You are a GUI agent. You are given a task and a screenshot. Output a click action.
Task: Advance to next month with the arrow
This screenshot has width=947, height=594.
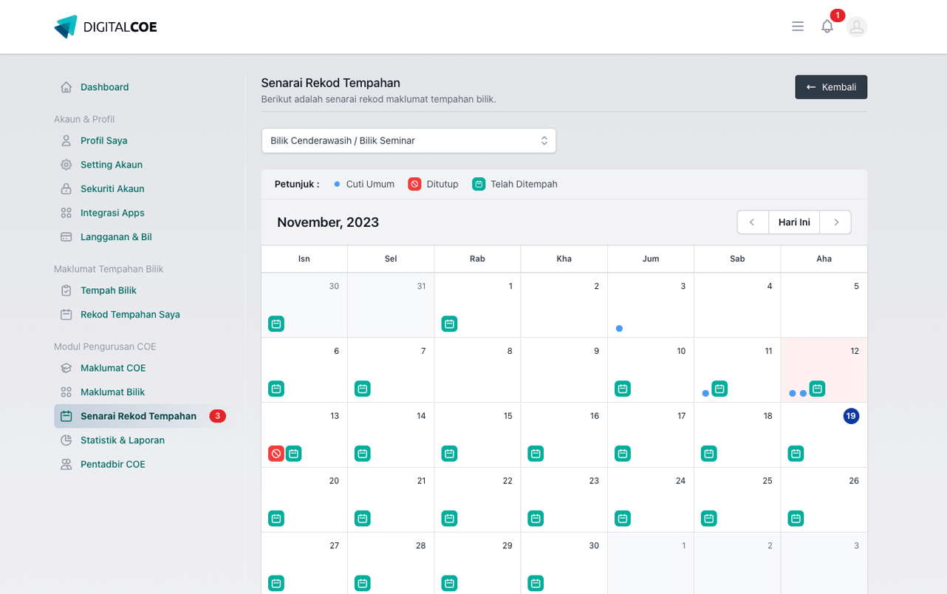(835, 222)
